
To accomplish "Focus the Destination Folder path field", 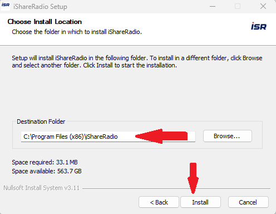I will point(108,137).
